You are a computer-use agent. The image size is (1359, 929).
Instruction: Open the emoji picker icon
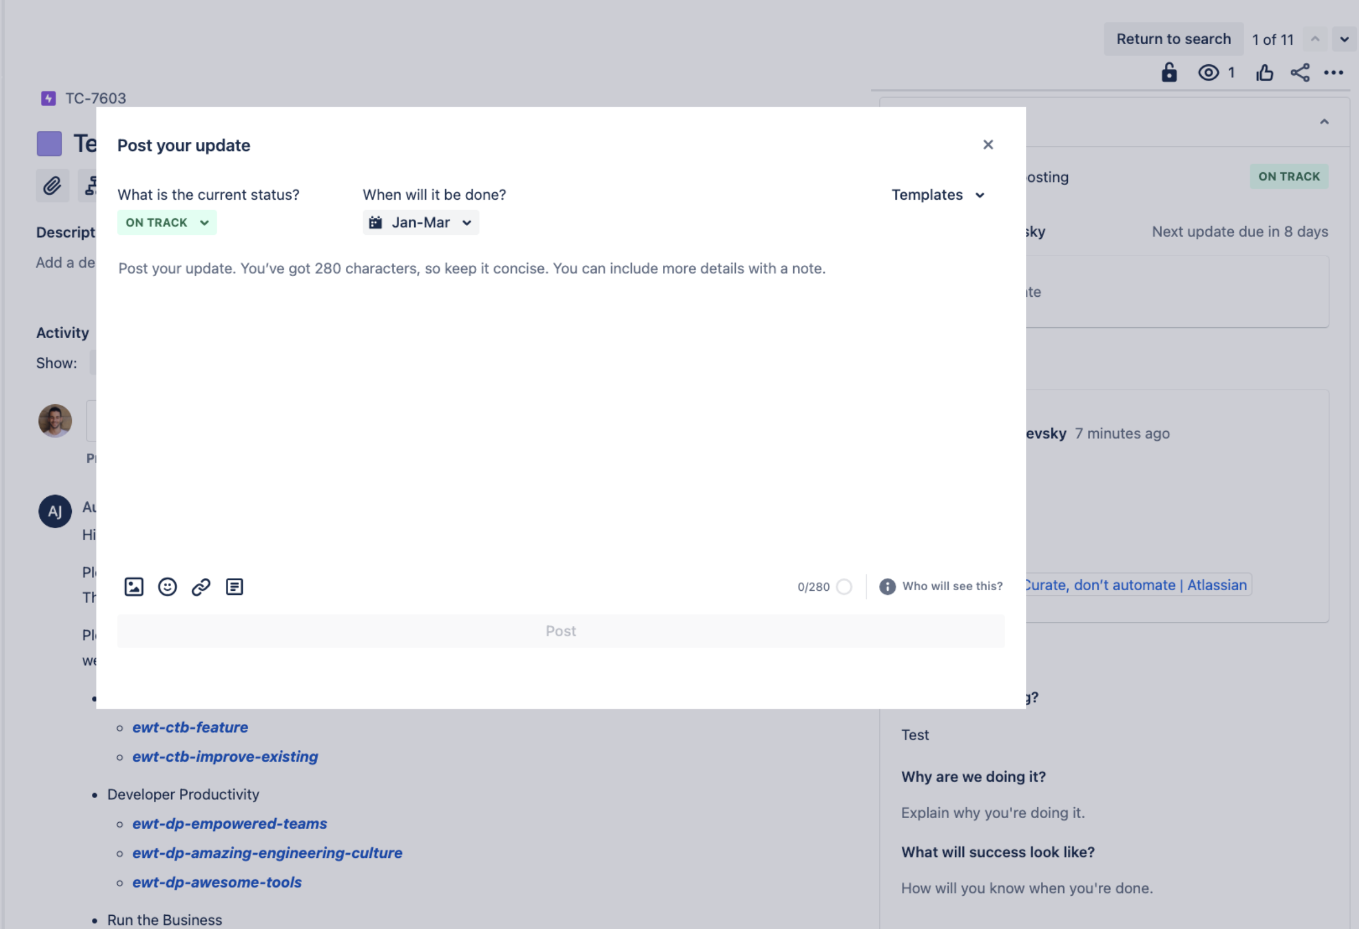[167, 586]
